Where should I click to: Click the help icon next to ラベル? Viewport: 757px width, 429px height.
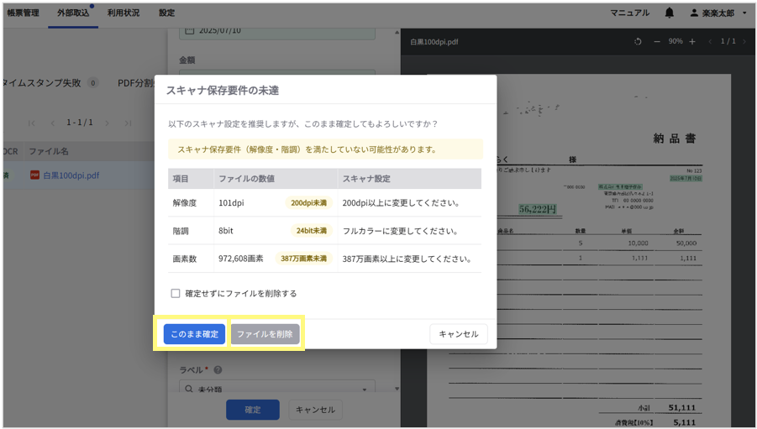[x=218, y=370]
